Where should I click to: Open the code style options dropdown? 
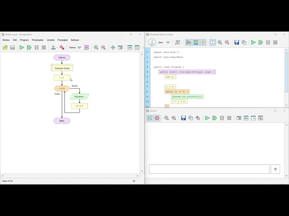(178, 42)
